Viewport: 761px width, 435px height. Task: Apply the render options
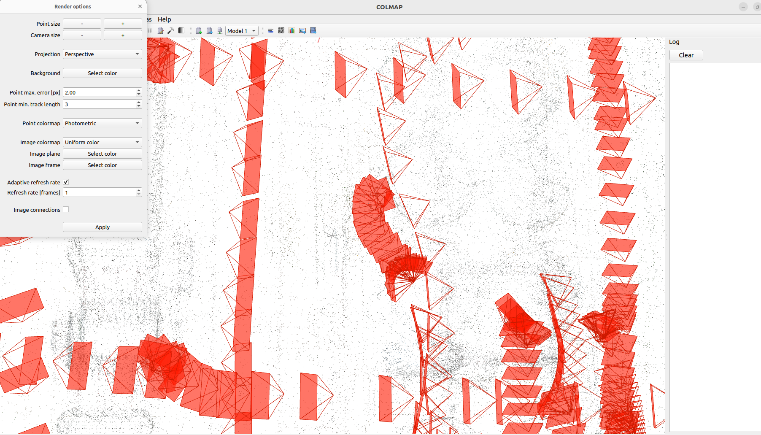pyautogui.click(x=103, y=227)
